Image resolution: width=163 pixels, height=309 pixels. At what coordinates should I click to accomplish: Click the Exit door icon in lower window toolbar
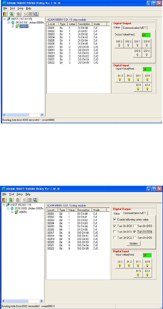tap(4, 199)
